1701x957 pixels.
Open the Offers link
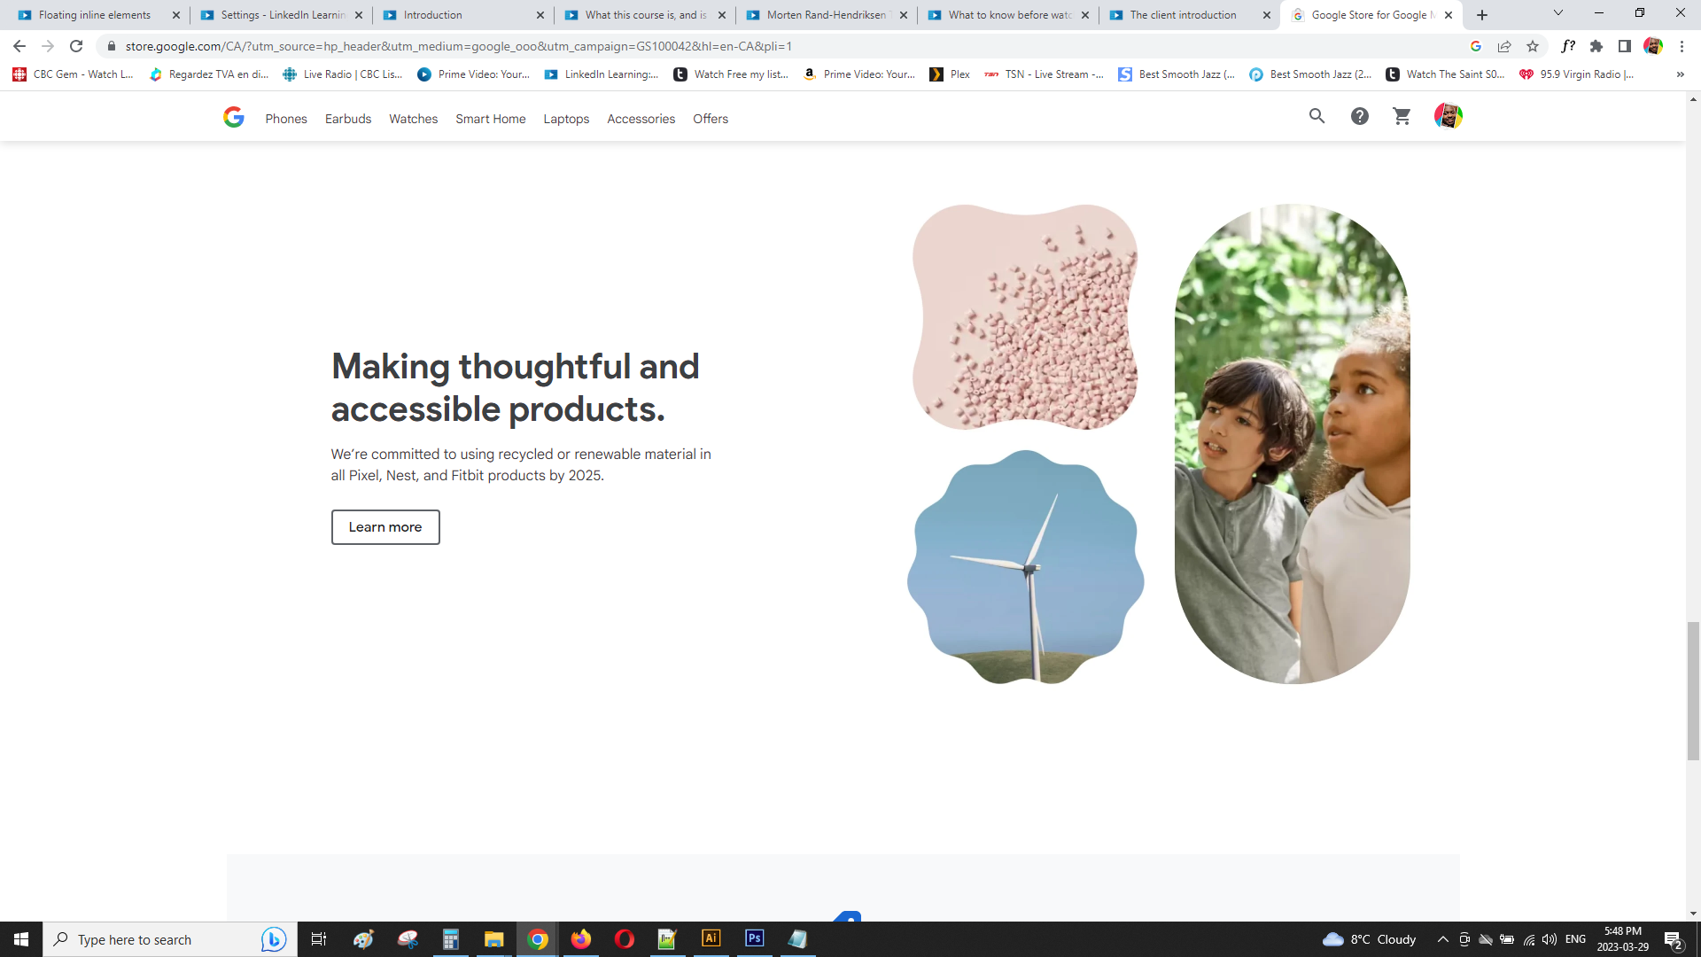point(711,119)
